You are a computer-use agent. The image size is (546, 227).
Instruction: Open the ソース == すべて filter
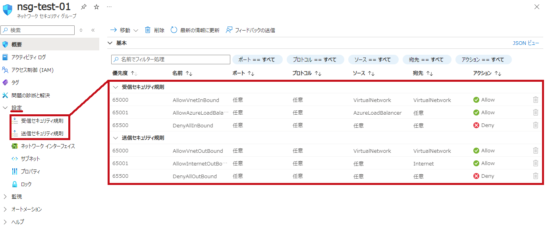374,60
